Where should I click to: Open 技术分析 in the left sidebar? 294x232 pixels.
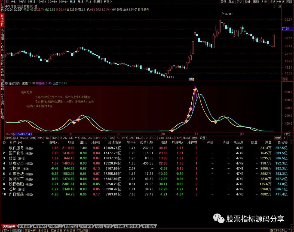point(2,20)
